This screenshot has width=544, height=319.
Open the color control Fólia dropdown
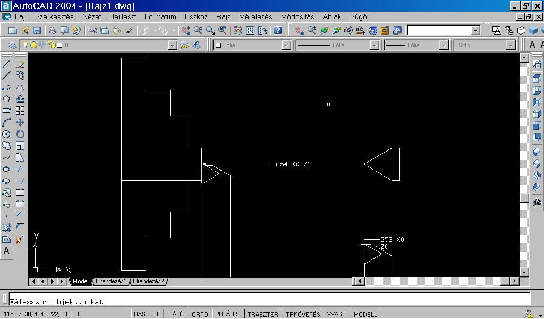click(x=286, y=45)
